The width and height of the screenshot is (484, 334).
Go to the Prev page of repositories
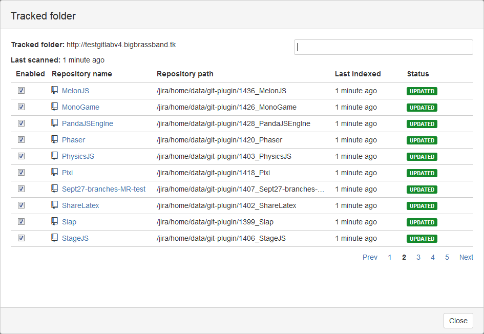point(370,257)
